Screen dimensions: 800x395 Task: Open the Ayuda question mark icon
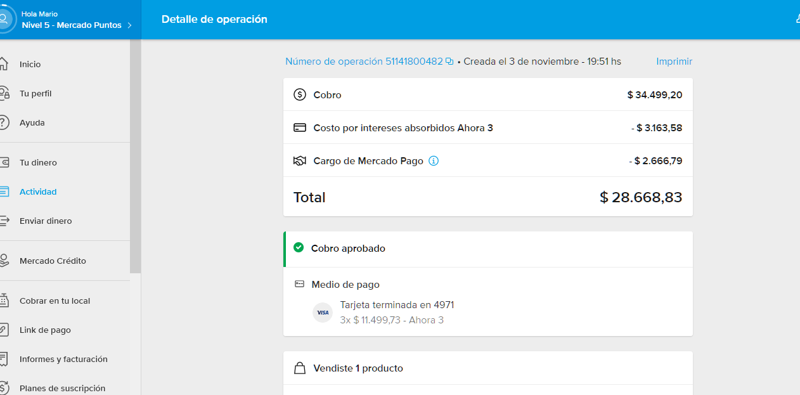click(3, 122)
